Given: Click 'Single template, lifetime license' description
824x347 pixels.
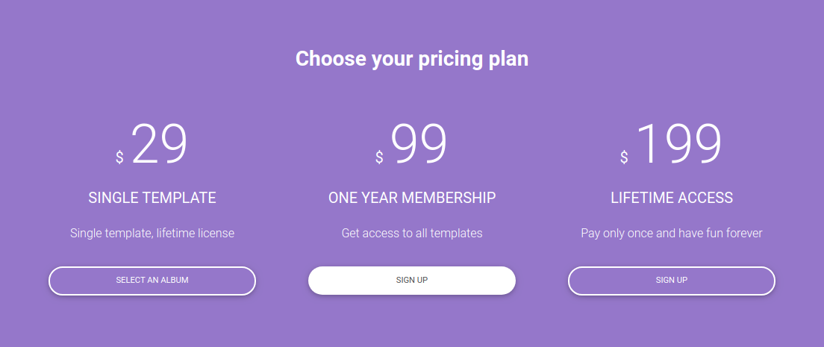Looking at the screenshot, I should pyautogui.click(x=152, y=234).
